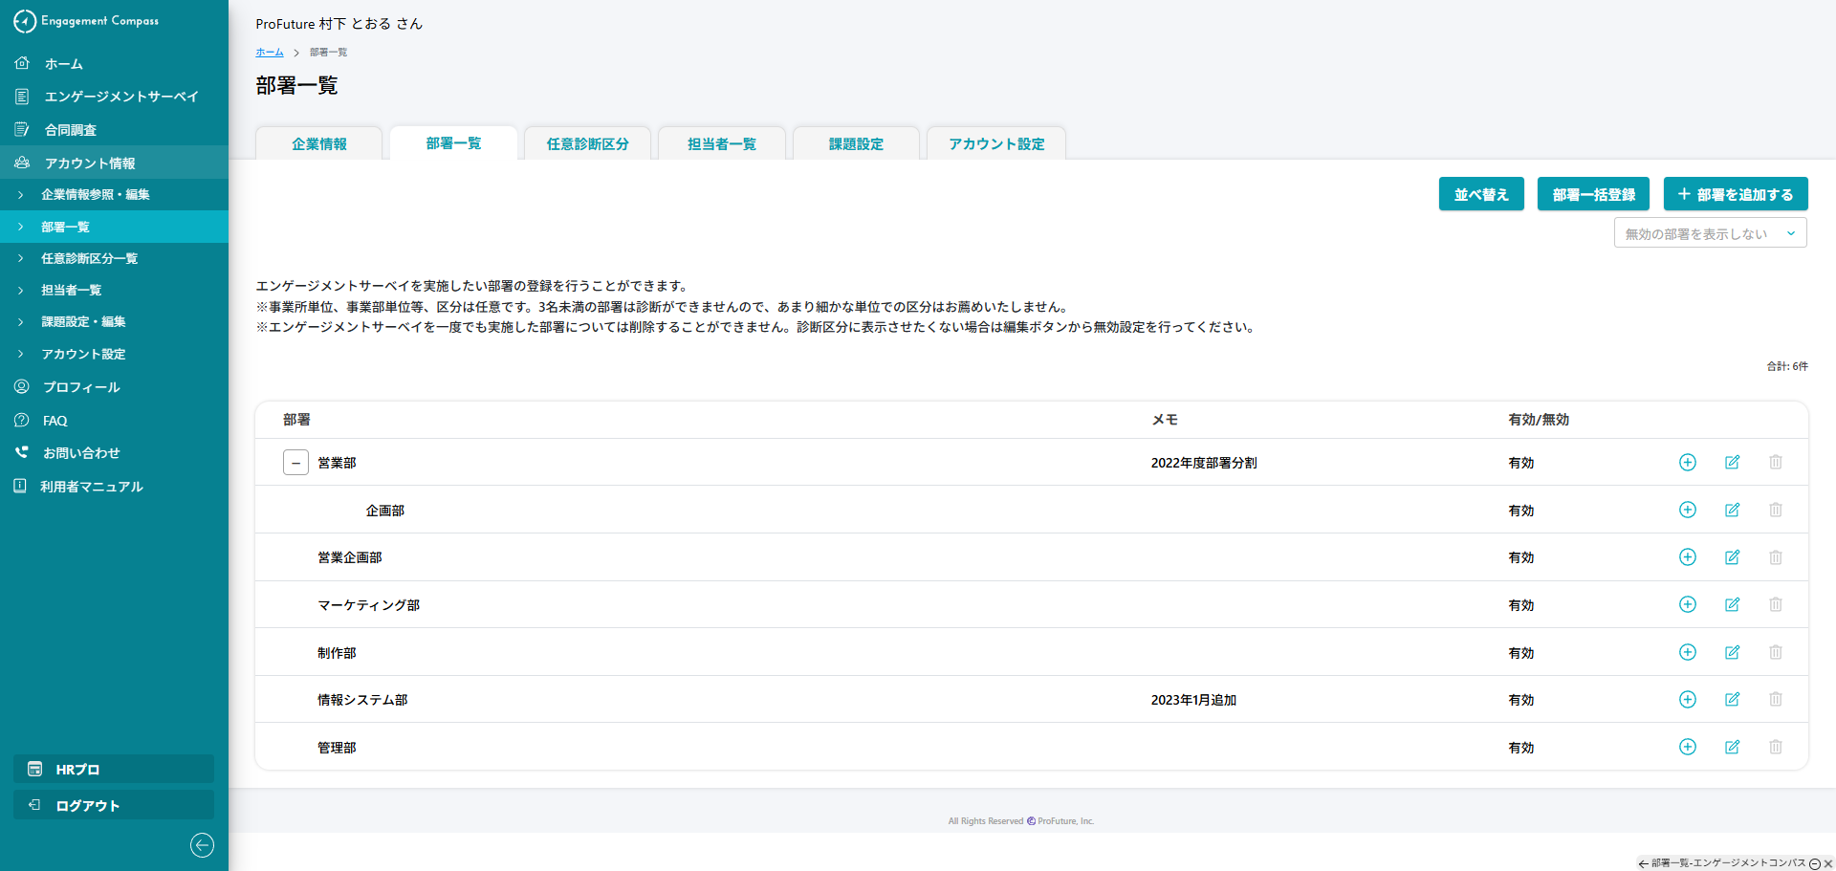Open the 課題設定 tab
This screenshot has width=1836, height=871.
[856, 144]
